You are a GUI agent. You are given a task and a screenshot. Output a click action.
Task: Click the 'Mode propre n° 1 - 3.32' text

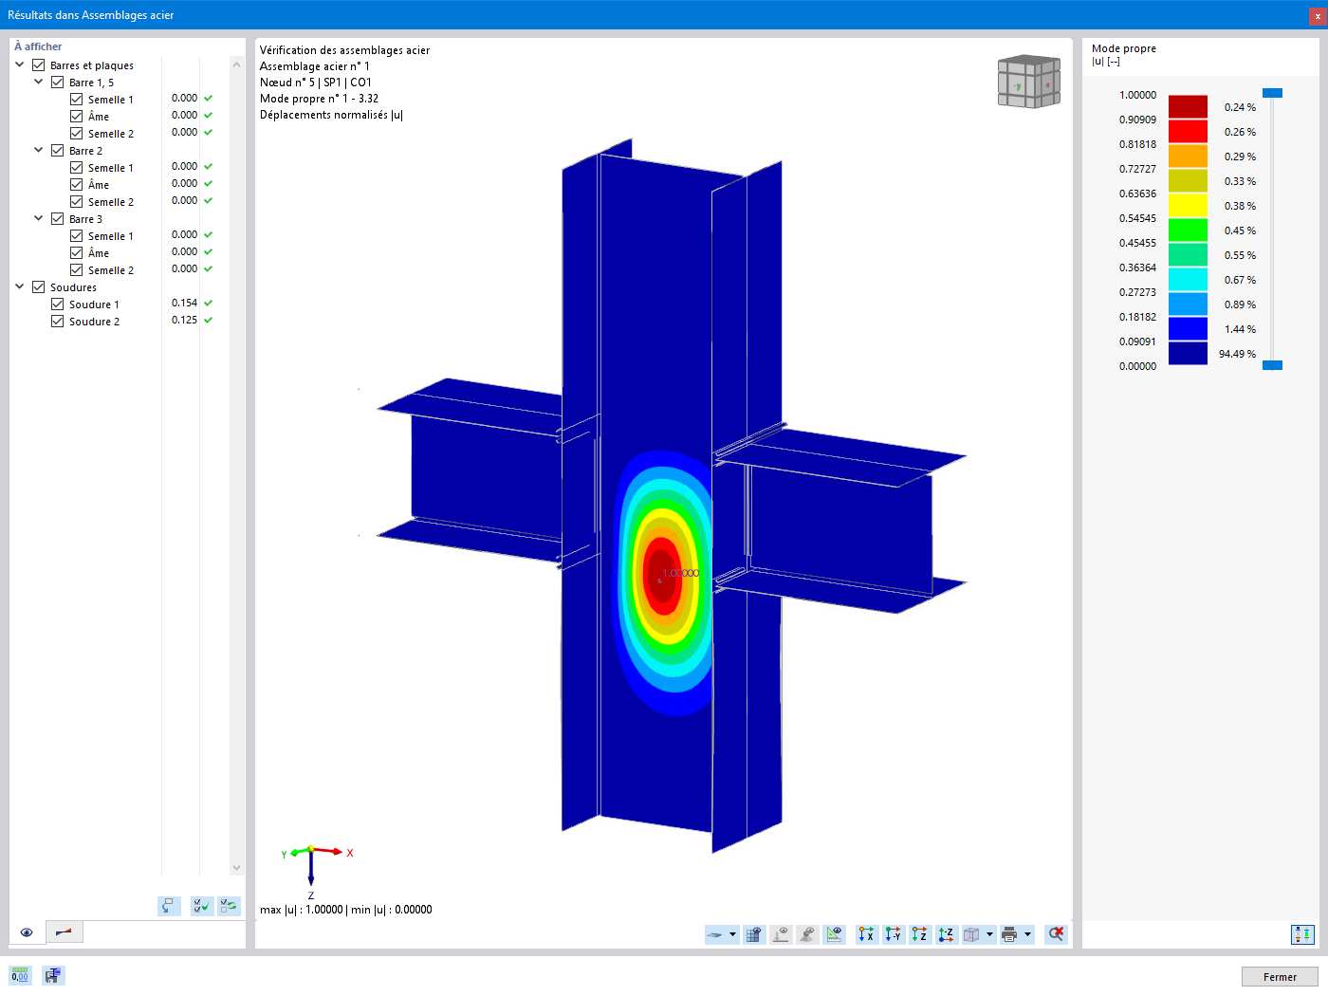click(x=319, y=99)
